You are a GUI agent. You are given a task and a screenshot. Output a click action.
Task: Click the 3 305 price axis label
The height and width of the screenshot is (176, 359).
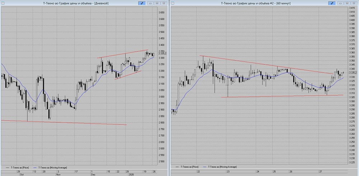pyautogui.click(x=352, y=97)
